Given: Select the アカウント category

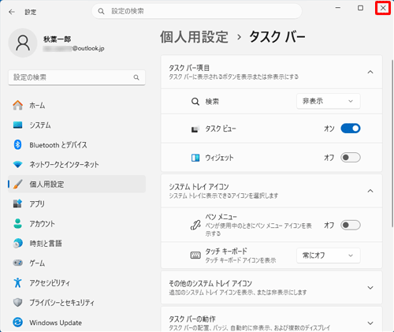Looking at the screenshot, I should pyautogui.click(x=76, y=224).
